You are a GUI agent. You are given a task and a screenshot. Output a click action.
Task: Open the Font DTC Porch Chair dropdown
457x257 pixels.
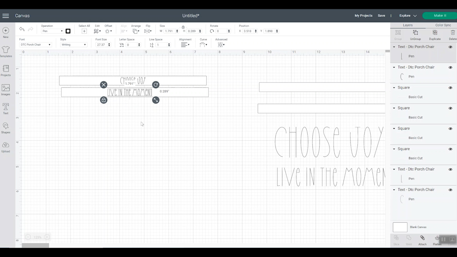(x=35, y=45)
